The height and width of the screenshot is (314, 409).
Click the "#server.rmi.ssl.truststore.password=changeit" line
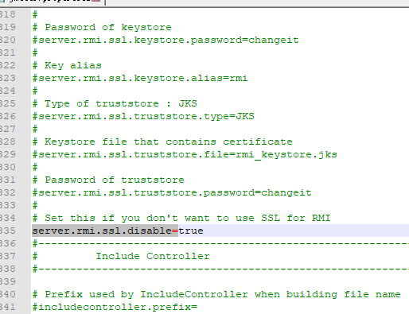pos(172,192)
